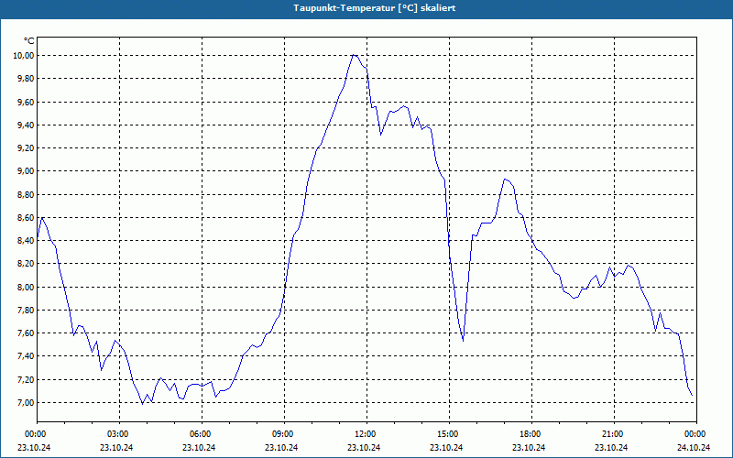Click the '9,40' y-axis label
Viewport: 733px width, 458px height.
point(27,125)
